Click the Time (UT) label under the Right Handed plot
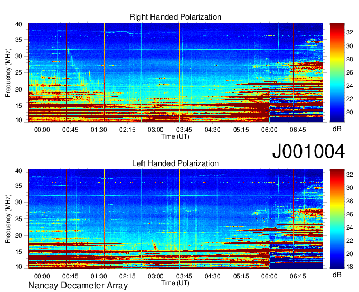Screen dimensions: 359x292 175,136
